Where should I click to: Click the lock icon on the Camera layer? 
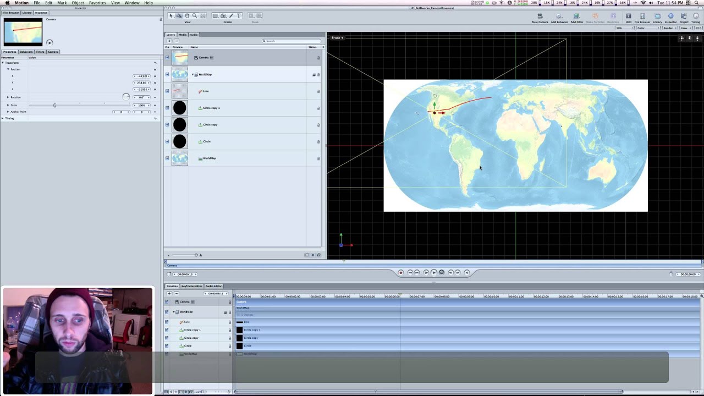318,58
